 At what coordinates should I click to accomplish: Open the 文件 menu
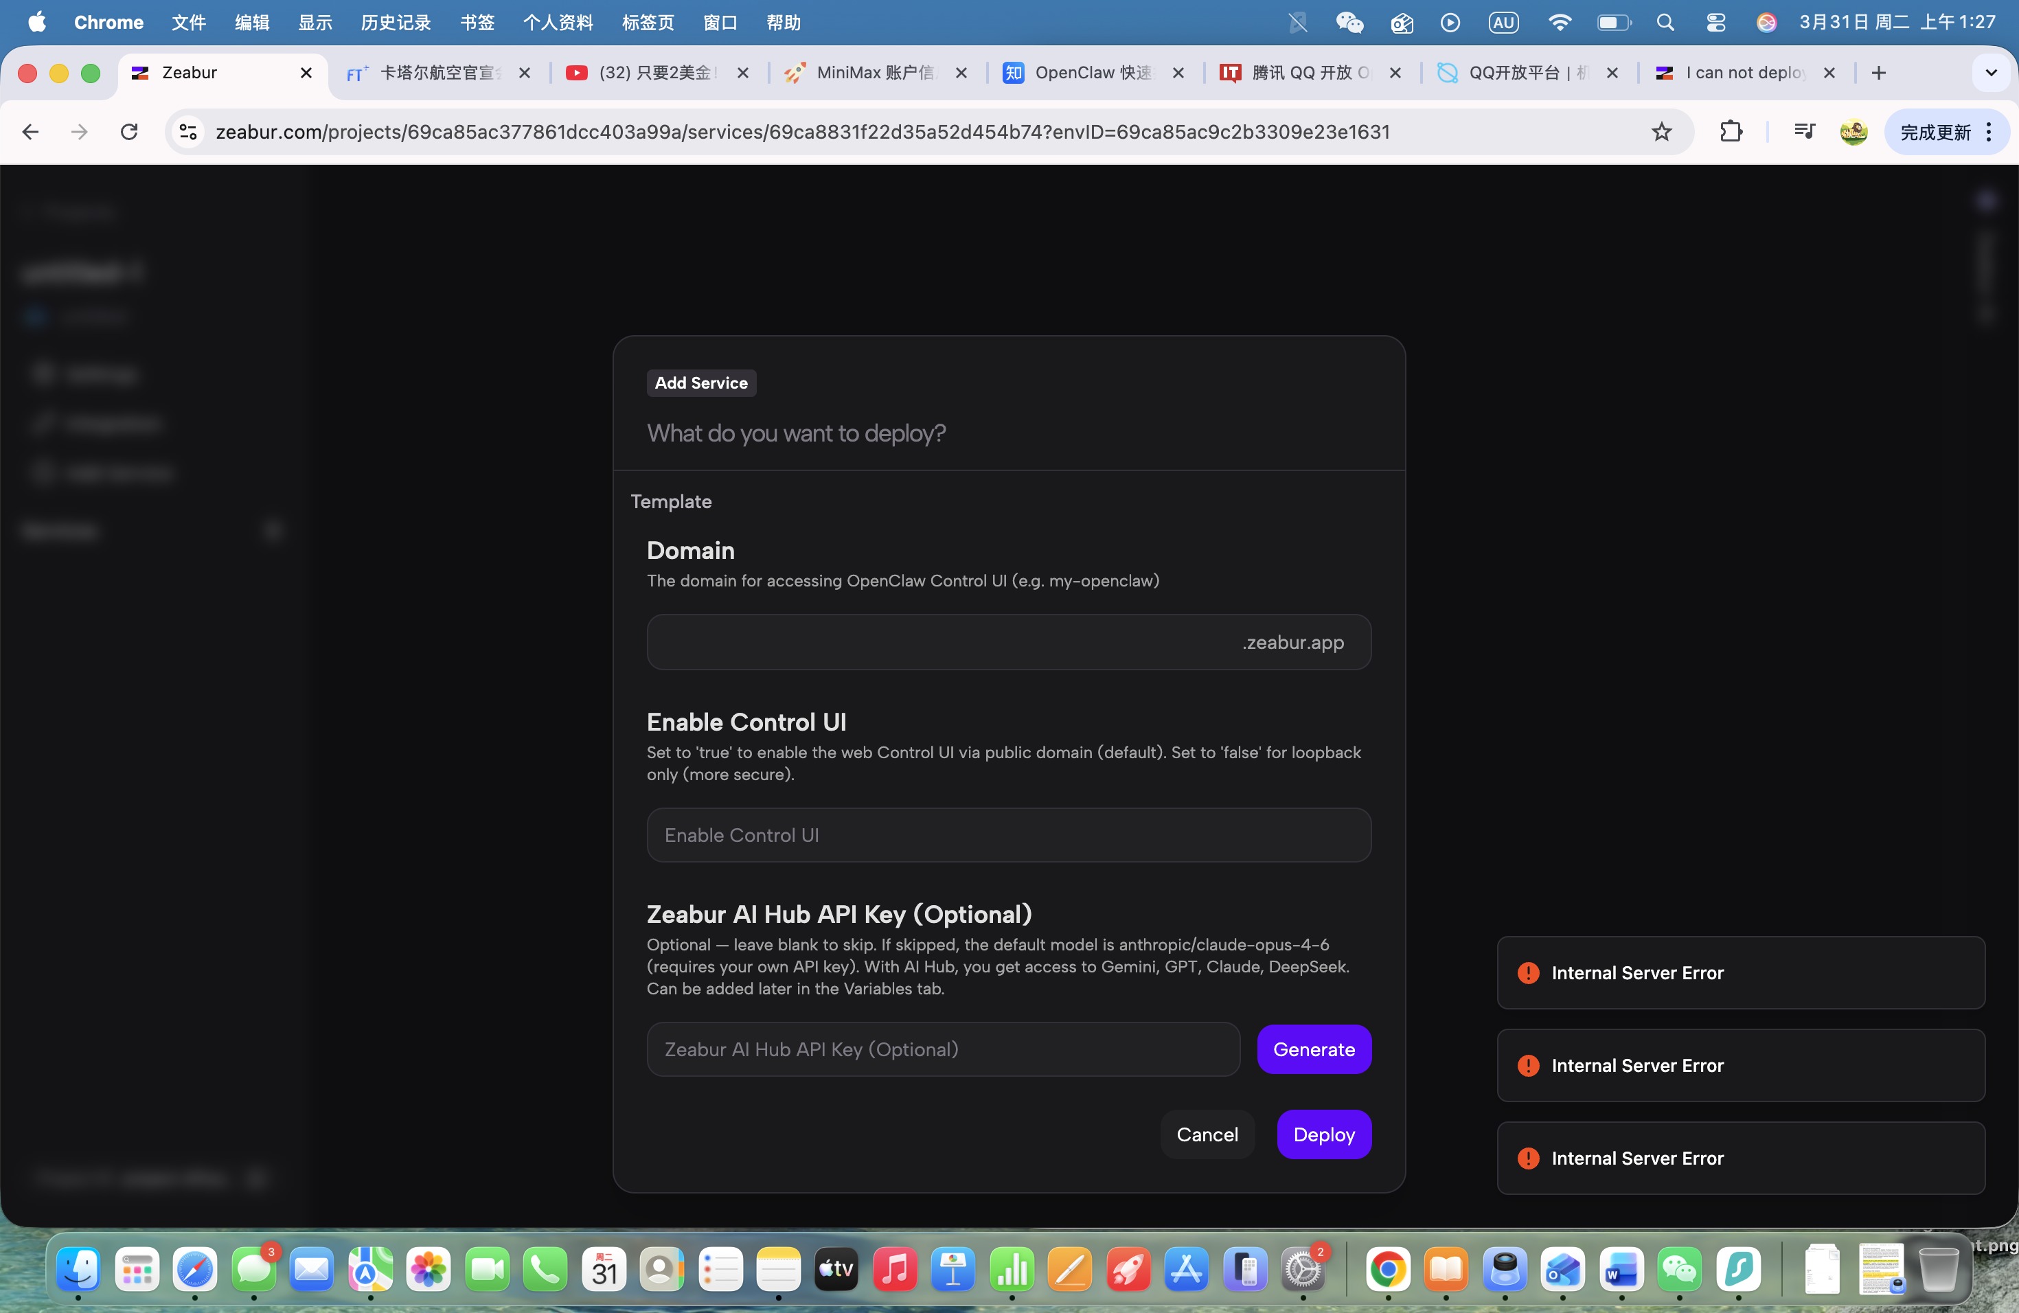188,22
